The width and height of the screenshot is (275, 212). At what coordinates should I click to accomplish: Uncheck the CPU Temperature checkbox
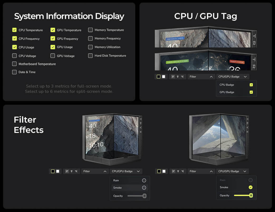(x=15, y=30)
